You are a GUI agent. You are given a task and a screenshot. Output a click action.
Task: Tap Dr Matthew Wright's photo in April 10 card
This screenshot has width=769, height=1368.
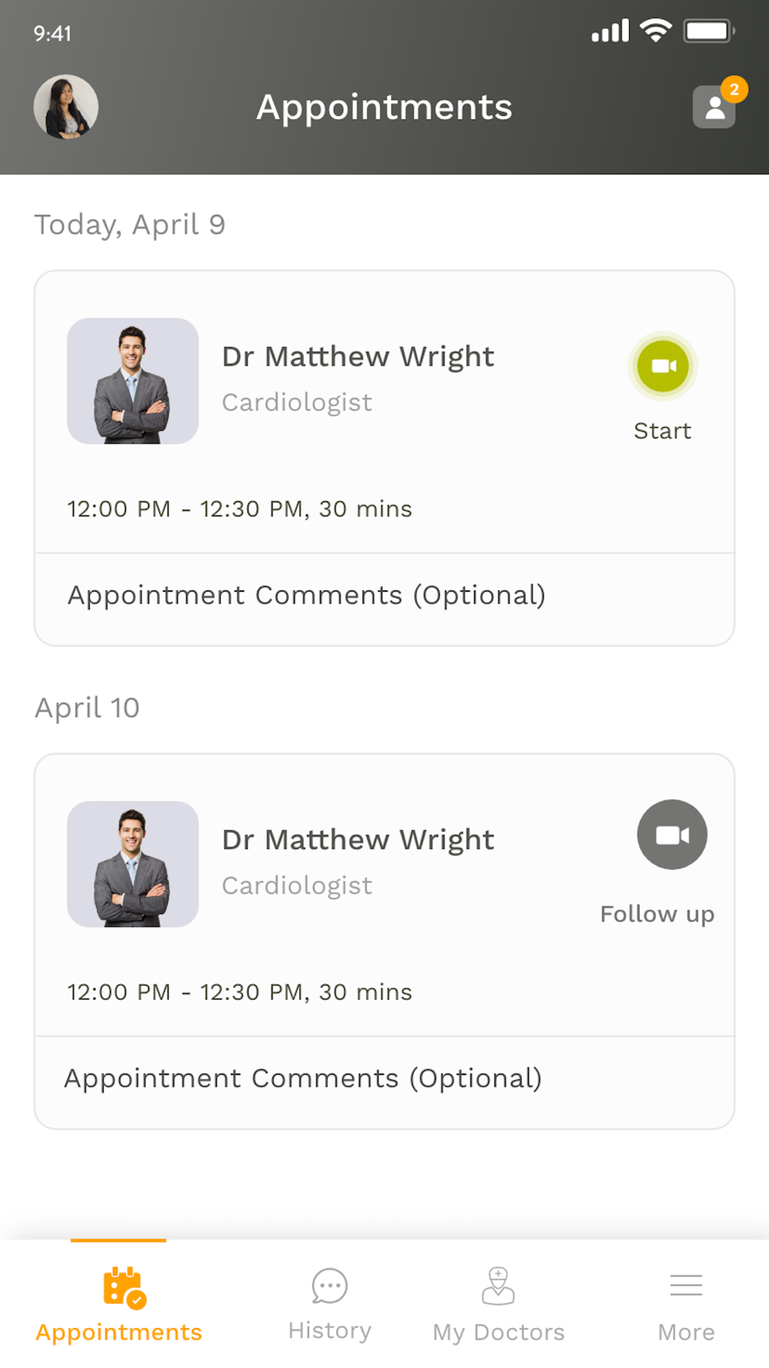(x=133, y=864)
